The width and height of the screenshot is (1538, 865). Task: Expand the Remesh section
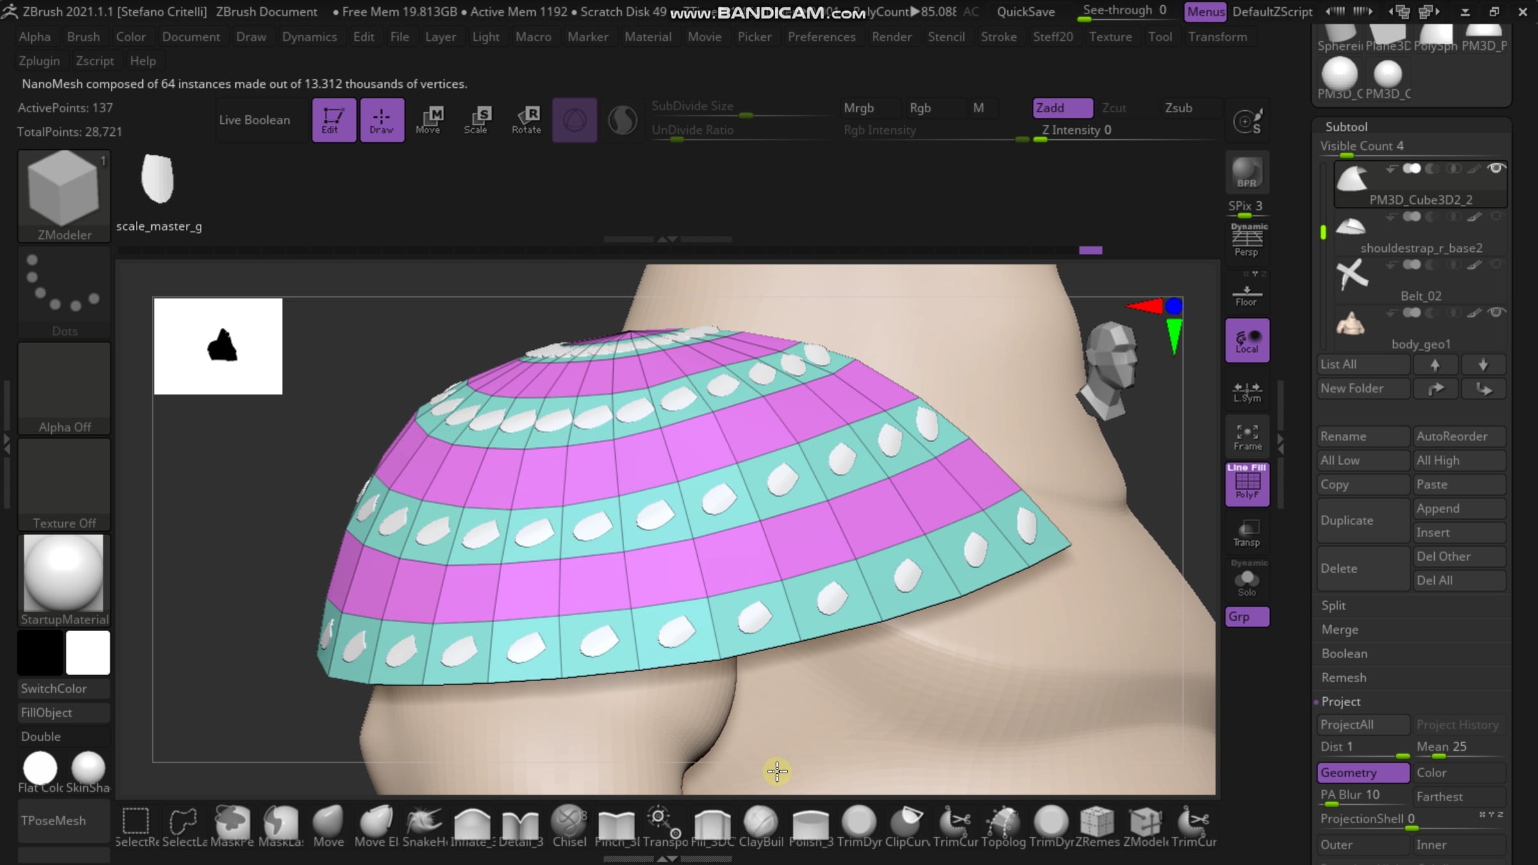tap(1343, 678)
